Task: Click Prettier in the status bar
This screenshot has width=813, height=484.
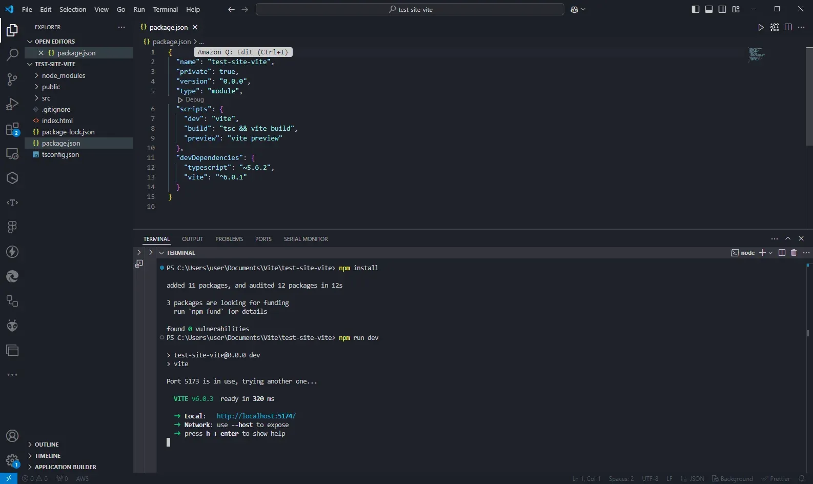Action: [776, 479]
